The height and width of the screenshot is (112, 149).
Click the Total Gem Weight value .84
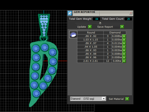97,19
